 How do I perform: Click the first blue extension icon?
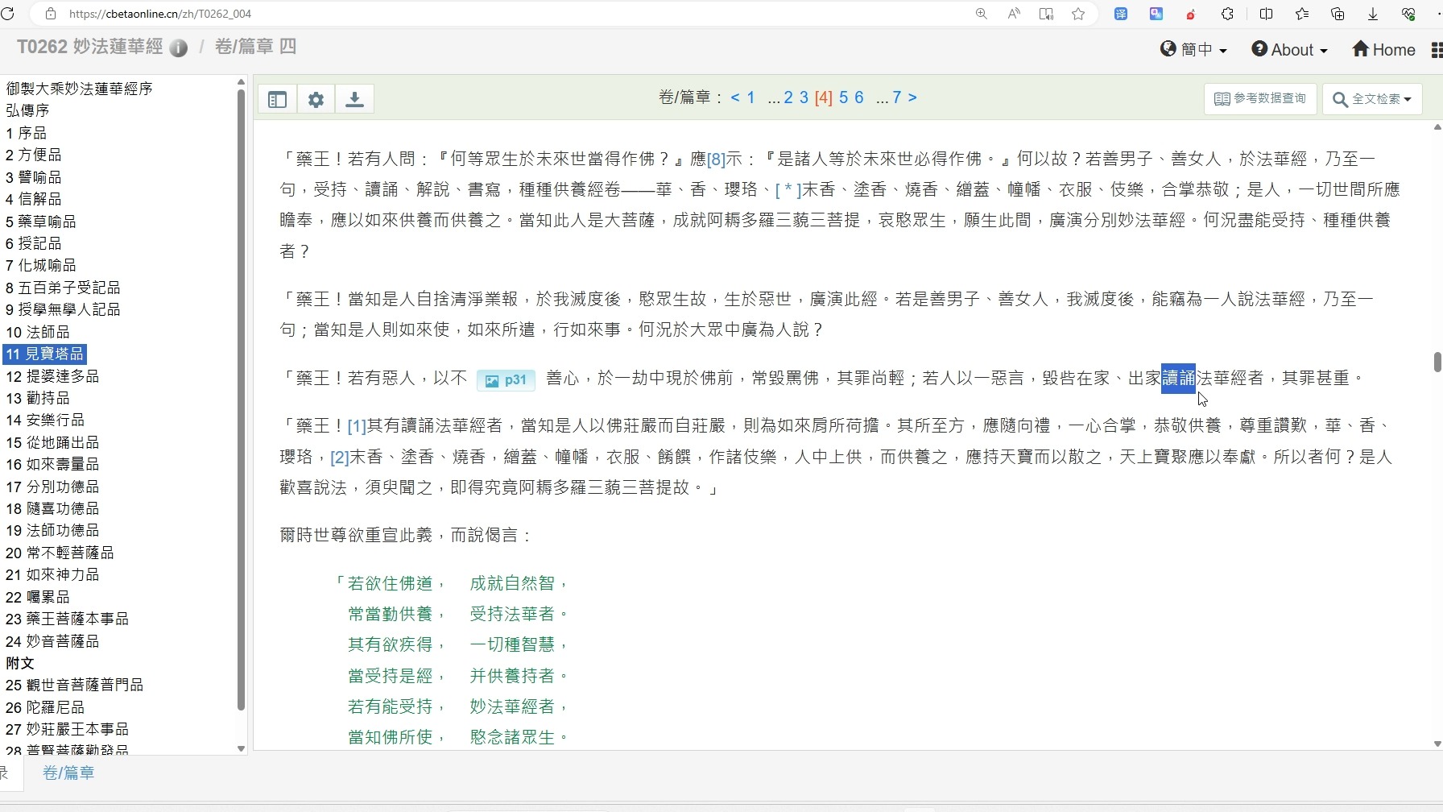pos(1121,14)
